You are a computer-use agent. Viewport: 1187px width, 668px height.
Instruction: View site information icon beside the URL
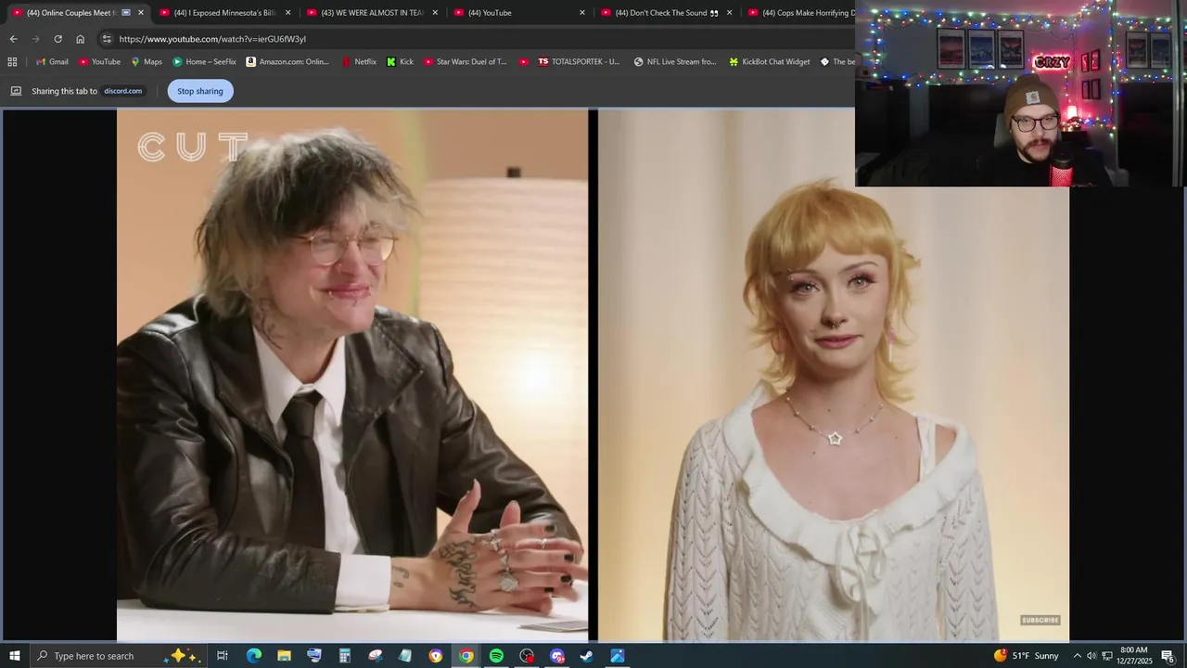(107, 39)
